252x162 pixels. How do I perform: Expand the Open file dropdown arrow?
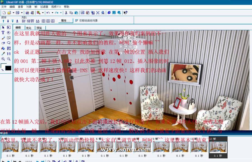(x=13, y=13)
